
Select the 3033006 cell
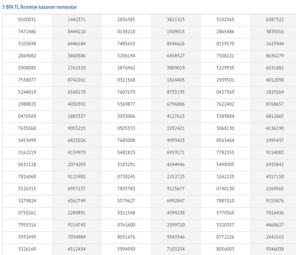click(x=126, y=116)
